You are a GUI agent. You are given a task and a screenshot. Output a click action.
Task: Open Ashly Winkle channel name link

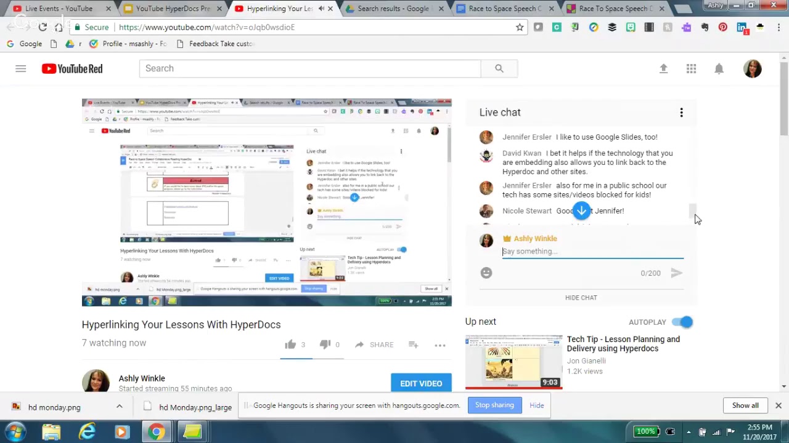point(142,378)
